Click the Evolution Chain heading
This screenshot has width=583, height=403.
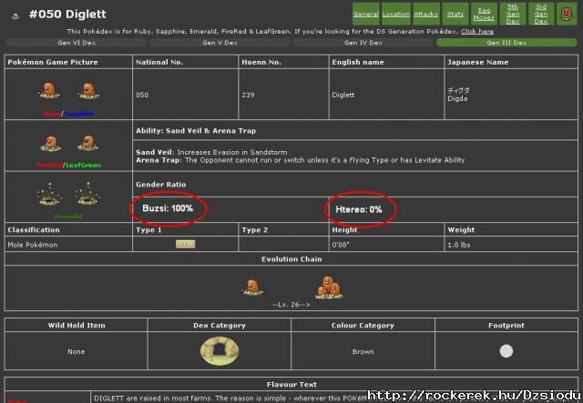(x=291, y=259)
